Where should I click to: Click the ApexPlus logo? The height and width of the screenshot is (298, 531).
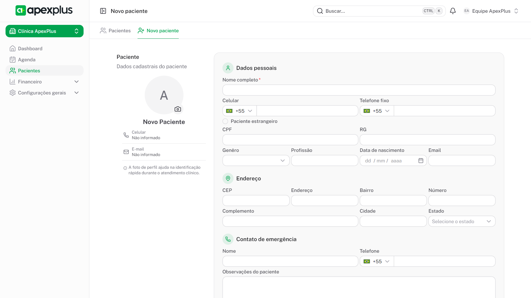(44, 10)
